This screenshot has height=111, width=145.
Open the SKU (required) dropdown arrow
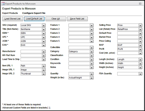[44, 25]
